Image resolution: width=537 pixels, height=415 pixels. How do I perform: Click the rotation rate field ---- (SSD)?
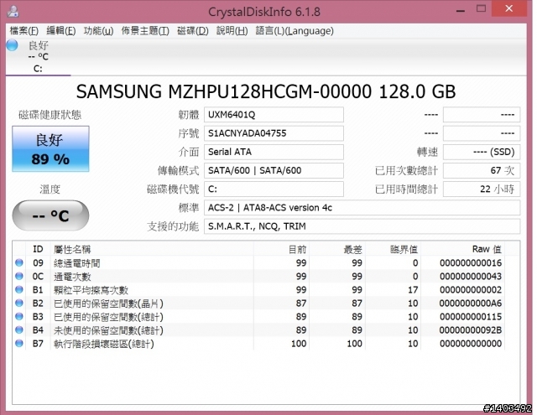click(482, 152)
